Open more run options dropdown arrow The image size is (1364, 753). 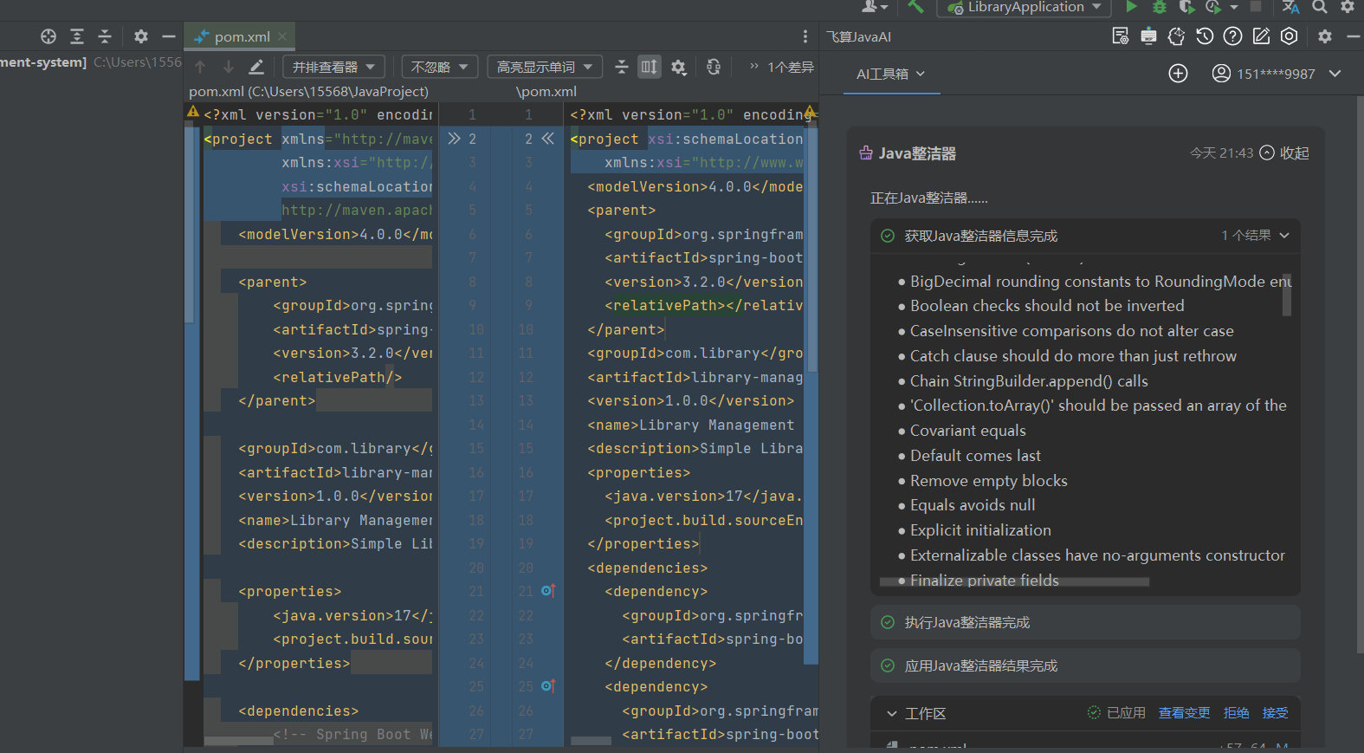click(1234, 7)
